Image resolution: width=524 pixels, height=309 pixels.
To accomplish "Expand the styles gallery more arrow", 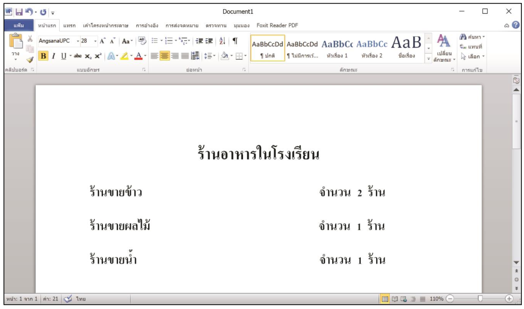I will [429, 60].
